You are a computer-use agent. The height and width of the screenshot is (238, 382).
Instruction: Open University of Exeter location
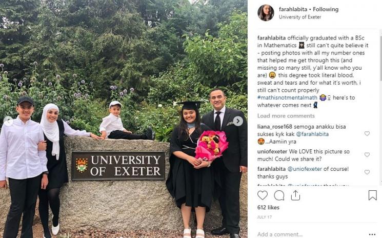[x=300, y=17]
